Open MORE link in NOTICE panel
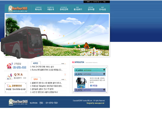Screen dimensions: 162x121 (x=63, y=64)
